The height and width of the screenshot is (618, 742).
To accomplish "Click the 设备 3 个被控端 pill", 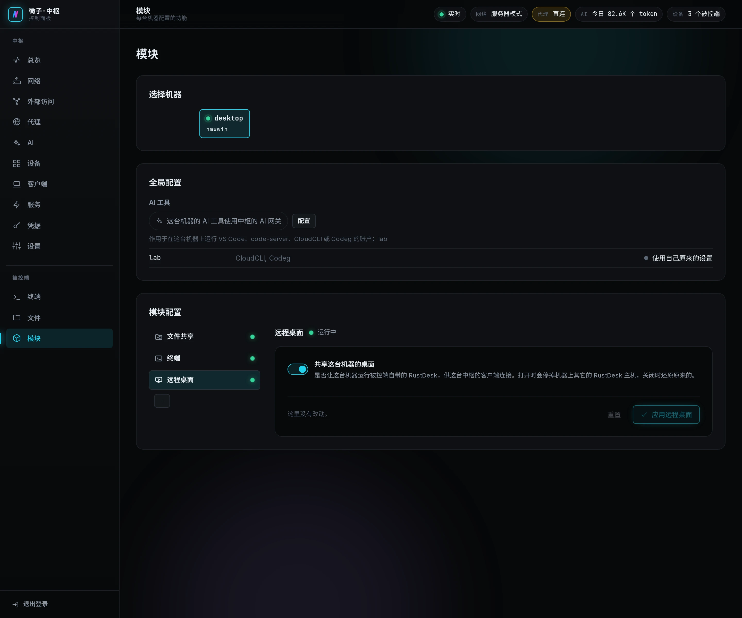I will (x=696, y=14).
